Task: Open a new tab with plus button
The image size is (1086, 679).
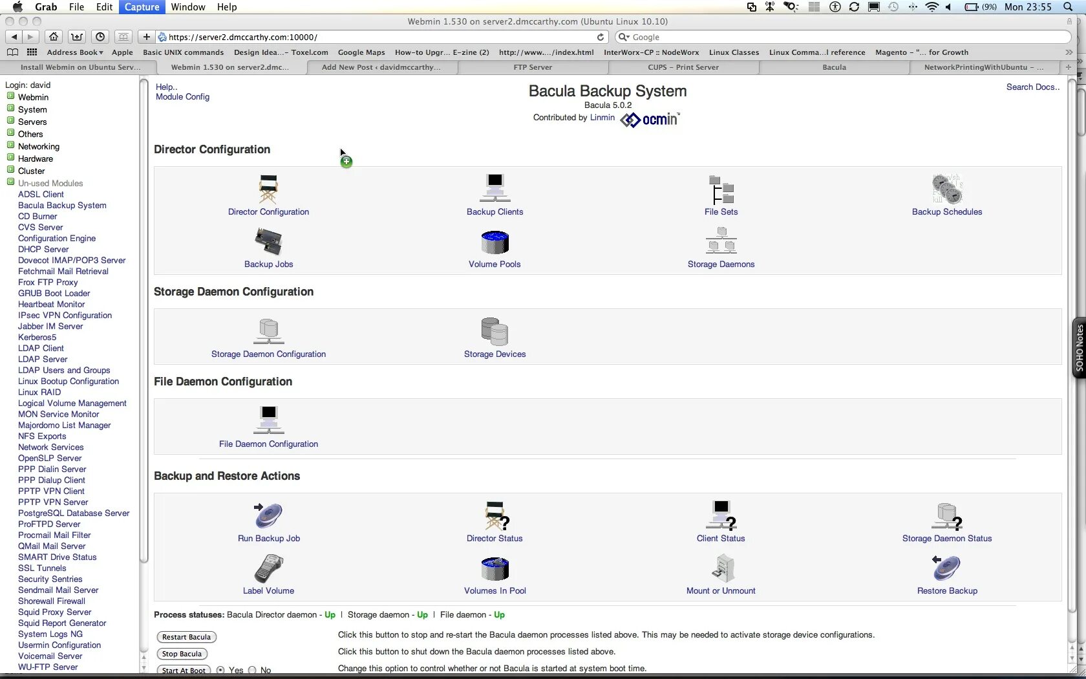Action: (x=1069, y=67)
